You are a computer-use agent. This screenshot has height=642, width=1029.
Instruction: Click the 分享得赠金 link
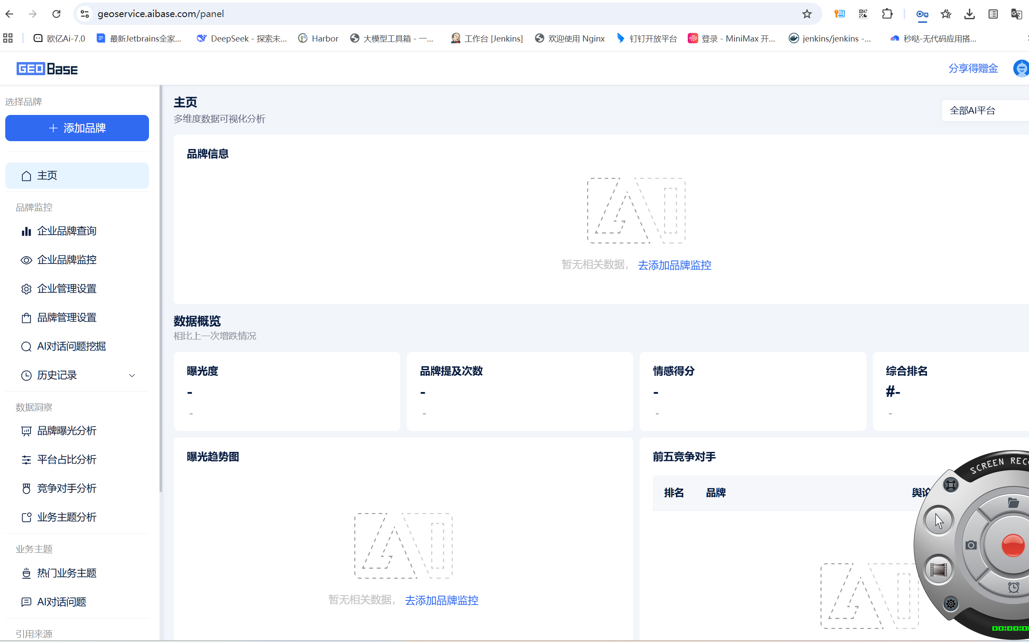click(x=973, y=69)
